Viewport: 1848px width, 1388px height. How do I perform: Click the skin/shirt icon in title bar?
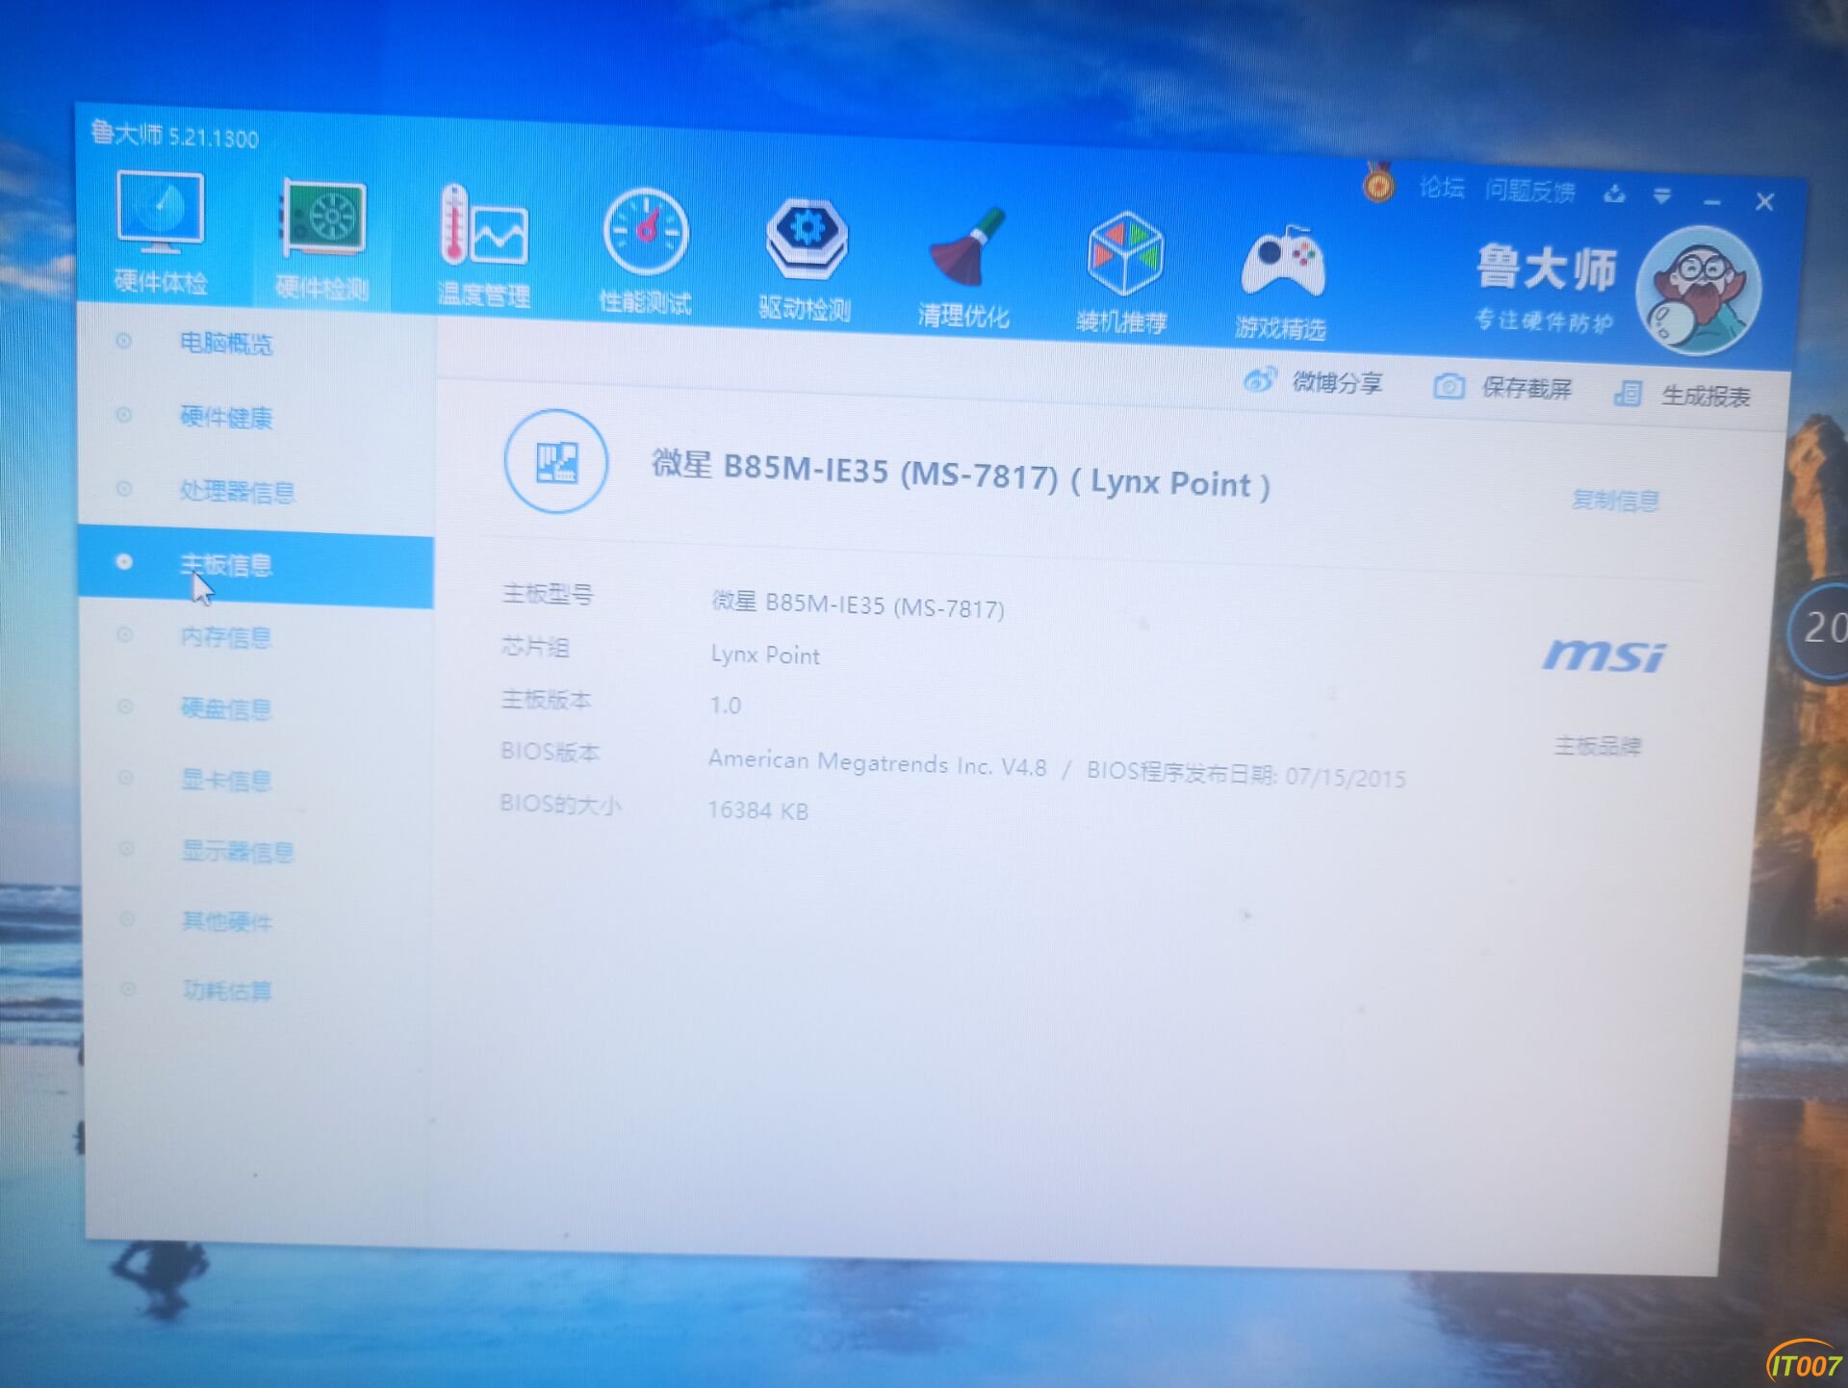coord(1614,194)
